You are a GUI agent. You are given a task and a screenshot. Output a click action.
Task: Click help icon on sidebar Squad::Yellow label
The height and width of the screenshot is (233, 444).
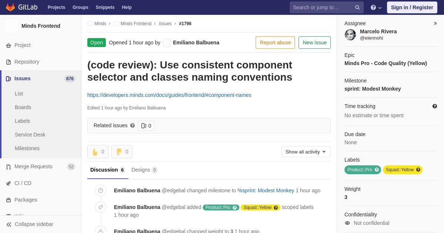tap(418, 170)
